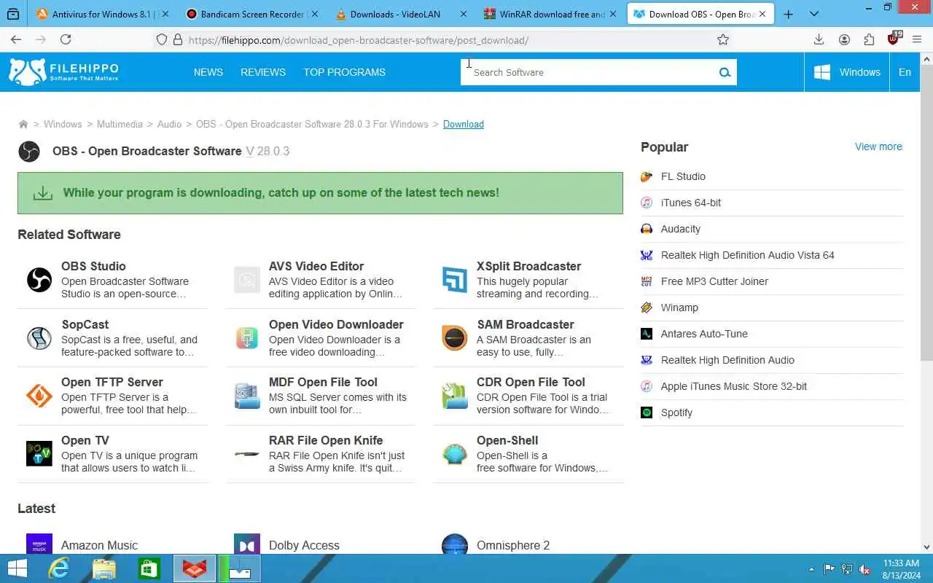Switch to the Bandicam Screen Recorder tab
The height and width of the screenshot is (583, 933).
tap(251, 14)
